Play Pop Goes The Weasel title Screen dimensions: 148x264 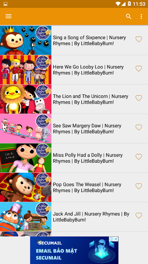pos(87,187)
